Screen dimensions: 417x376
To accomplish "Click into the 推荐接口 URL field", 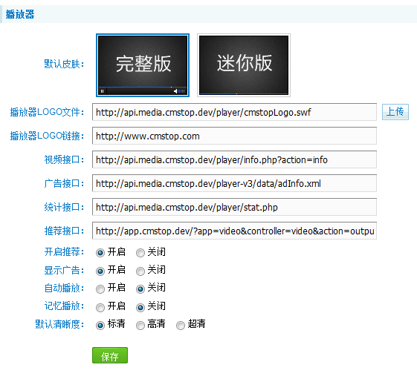I will click(x=234, y=231).
